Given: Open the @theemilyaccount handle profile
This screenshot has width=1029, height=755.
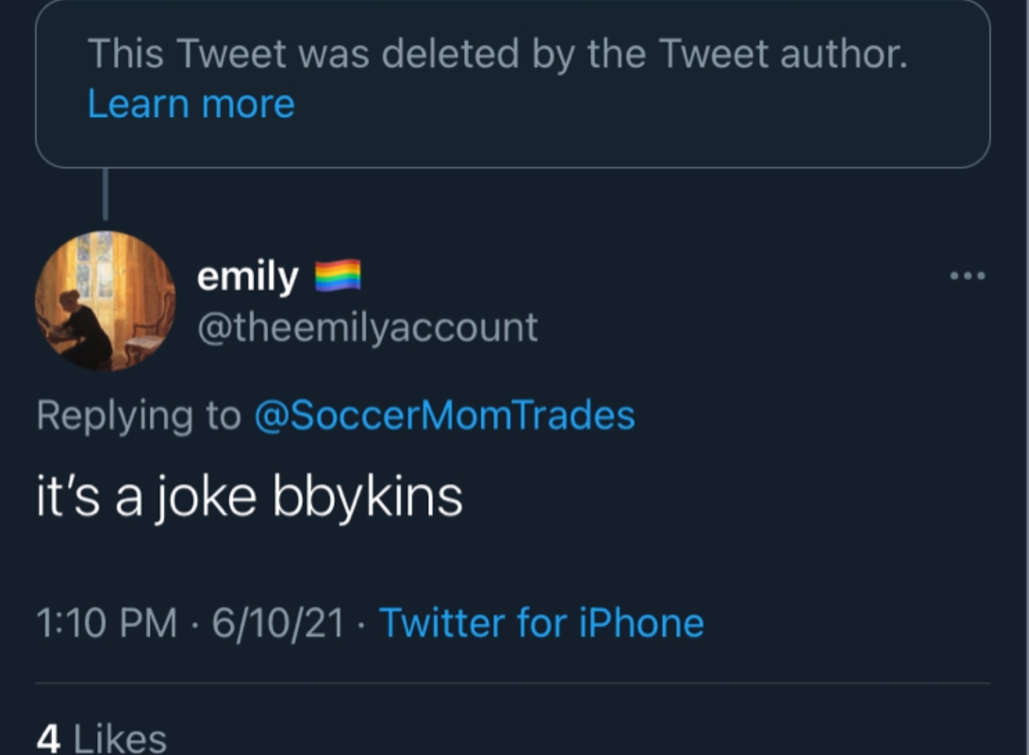Looking at the screenshot, I should [x=367, y=327].
